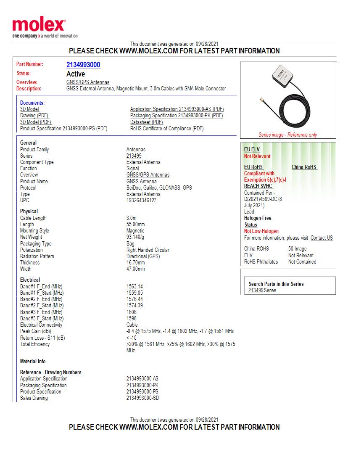View the China RoHS information

tap(303, 166)
